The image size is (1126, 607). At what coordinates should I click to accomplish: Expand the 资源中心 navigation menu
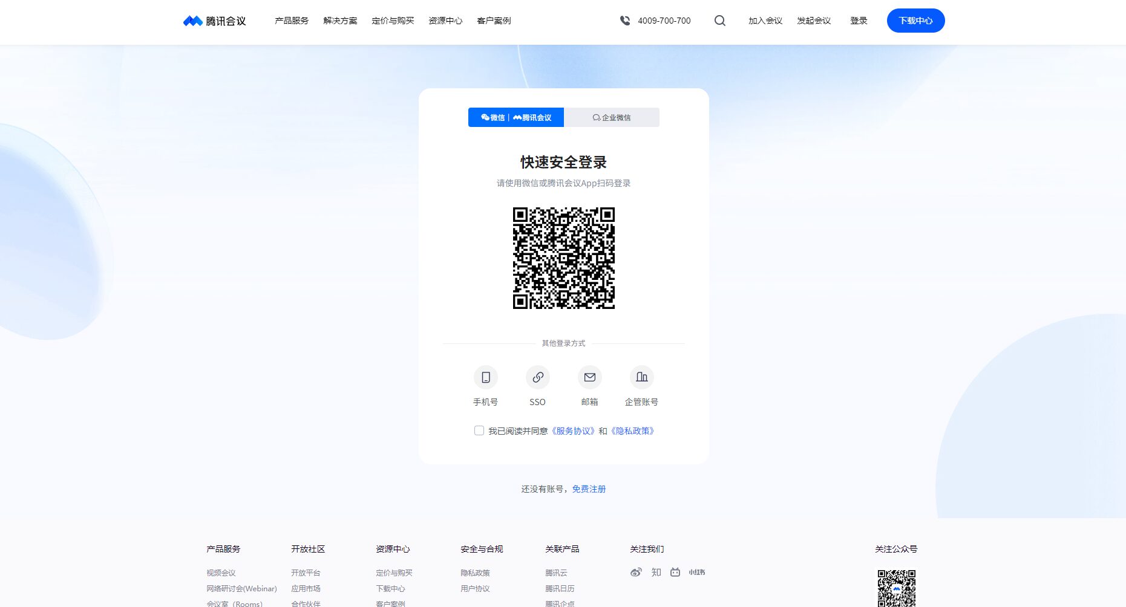click(x=445, y=21)
